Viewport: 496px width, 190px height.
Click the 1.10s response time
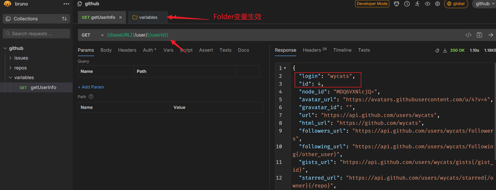pos(474,50)
